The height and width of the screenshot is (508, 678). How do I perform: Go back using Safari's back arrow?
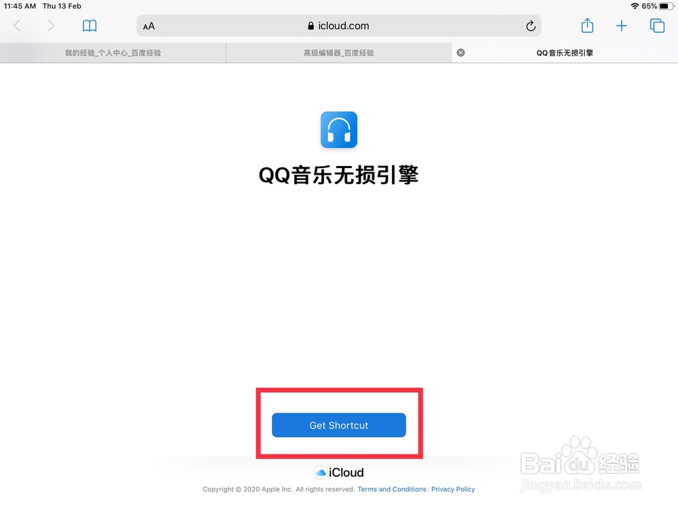[x=17, y=26]
